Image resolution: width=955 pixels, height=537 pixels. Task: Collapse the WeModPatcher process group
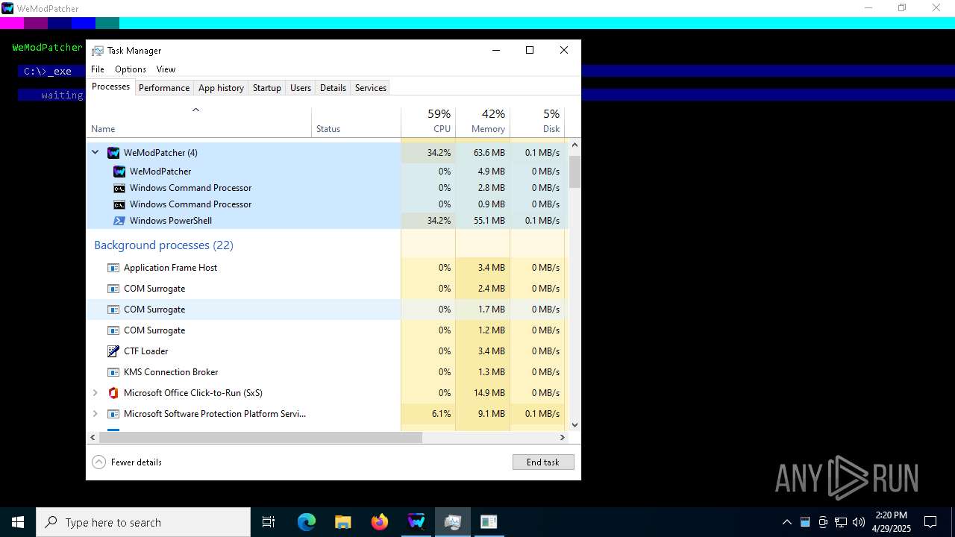pyautogui.click(x=95, y=153)
